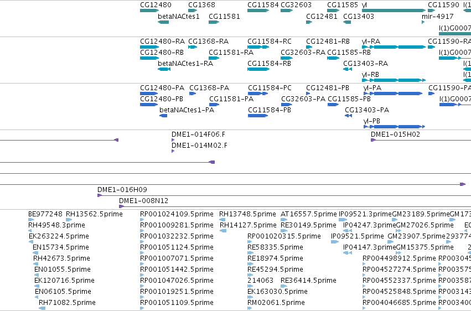Select EST IP04247.3prime

point(348,231)
